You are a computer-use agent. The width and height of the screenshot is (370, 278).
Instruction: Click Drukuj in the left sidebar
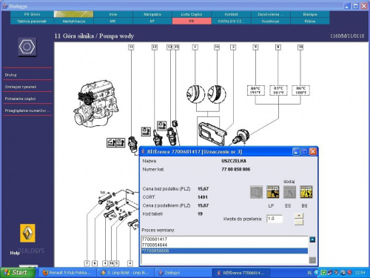pyautogui.click(x=10, y=75)
